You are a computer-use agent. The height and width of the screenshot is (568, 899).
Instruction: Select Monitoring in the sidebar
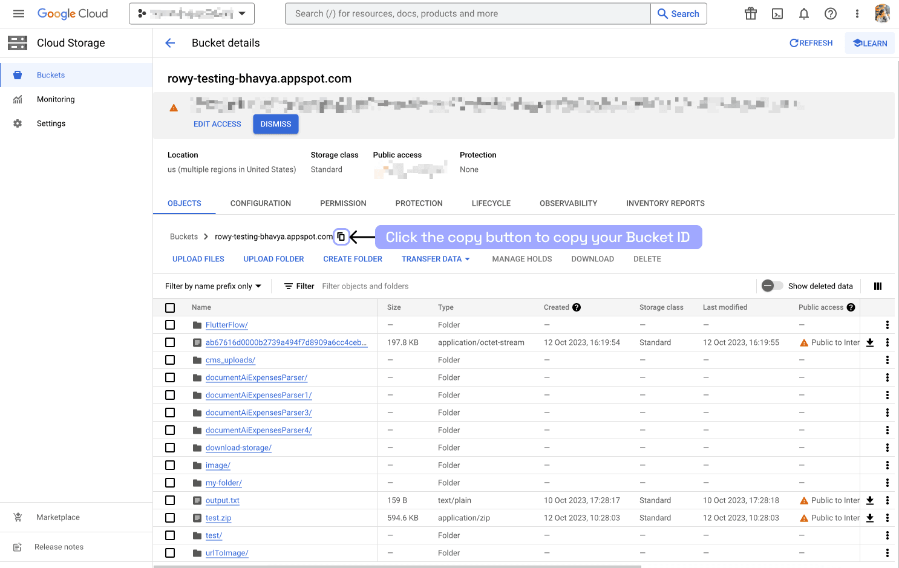55,99
